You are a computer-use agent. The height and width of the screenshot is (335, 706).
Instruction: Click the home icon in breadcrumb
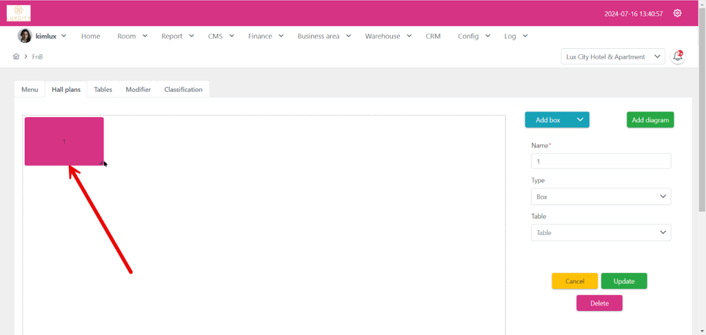tap(16, 57)
